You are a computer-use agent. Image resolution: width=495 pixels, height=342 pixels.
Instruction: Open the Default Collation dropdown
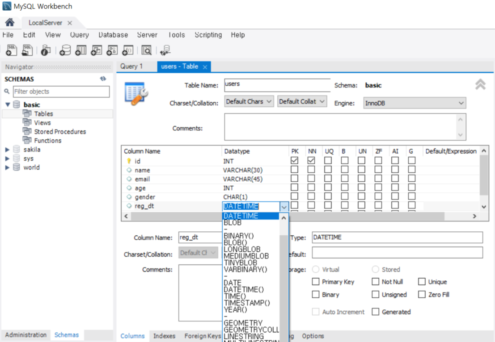click(x=302, y=101)
